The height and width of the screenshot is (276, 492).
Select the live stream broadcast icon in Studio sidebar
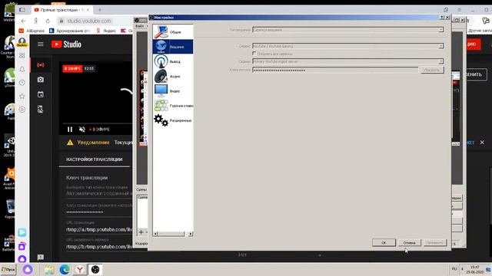(x=41, y=65)
